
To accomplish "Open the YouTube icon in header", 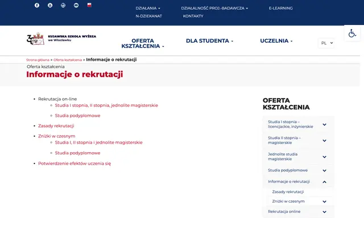I will pyautogui.click(x=50, y=5).
